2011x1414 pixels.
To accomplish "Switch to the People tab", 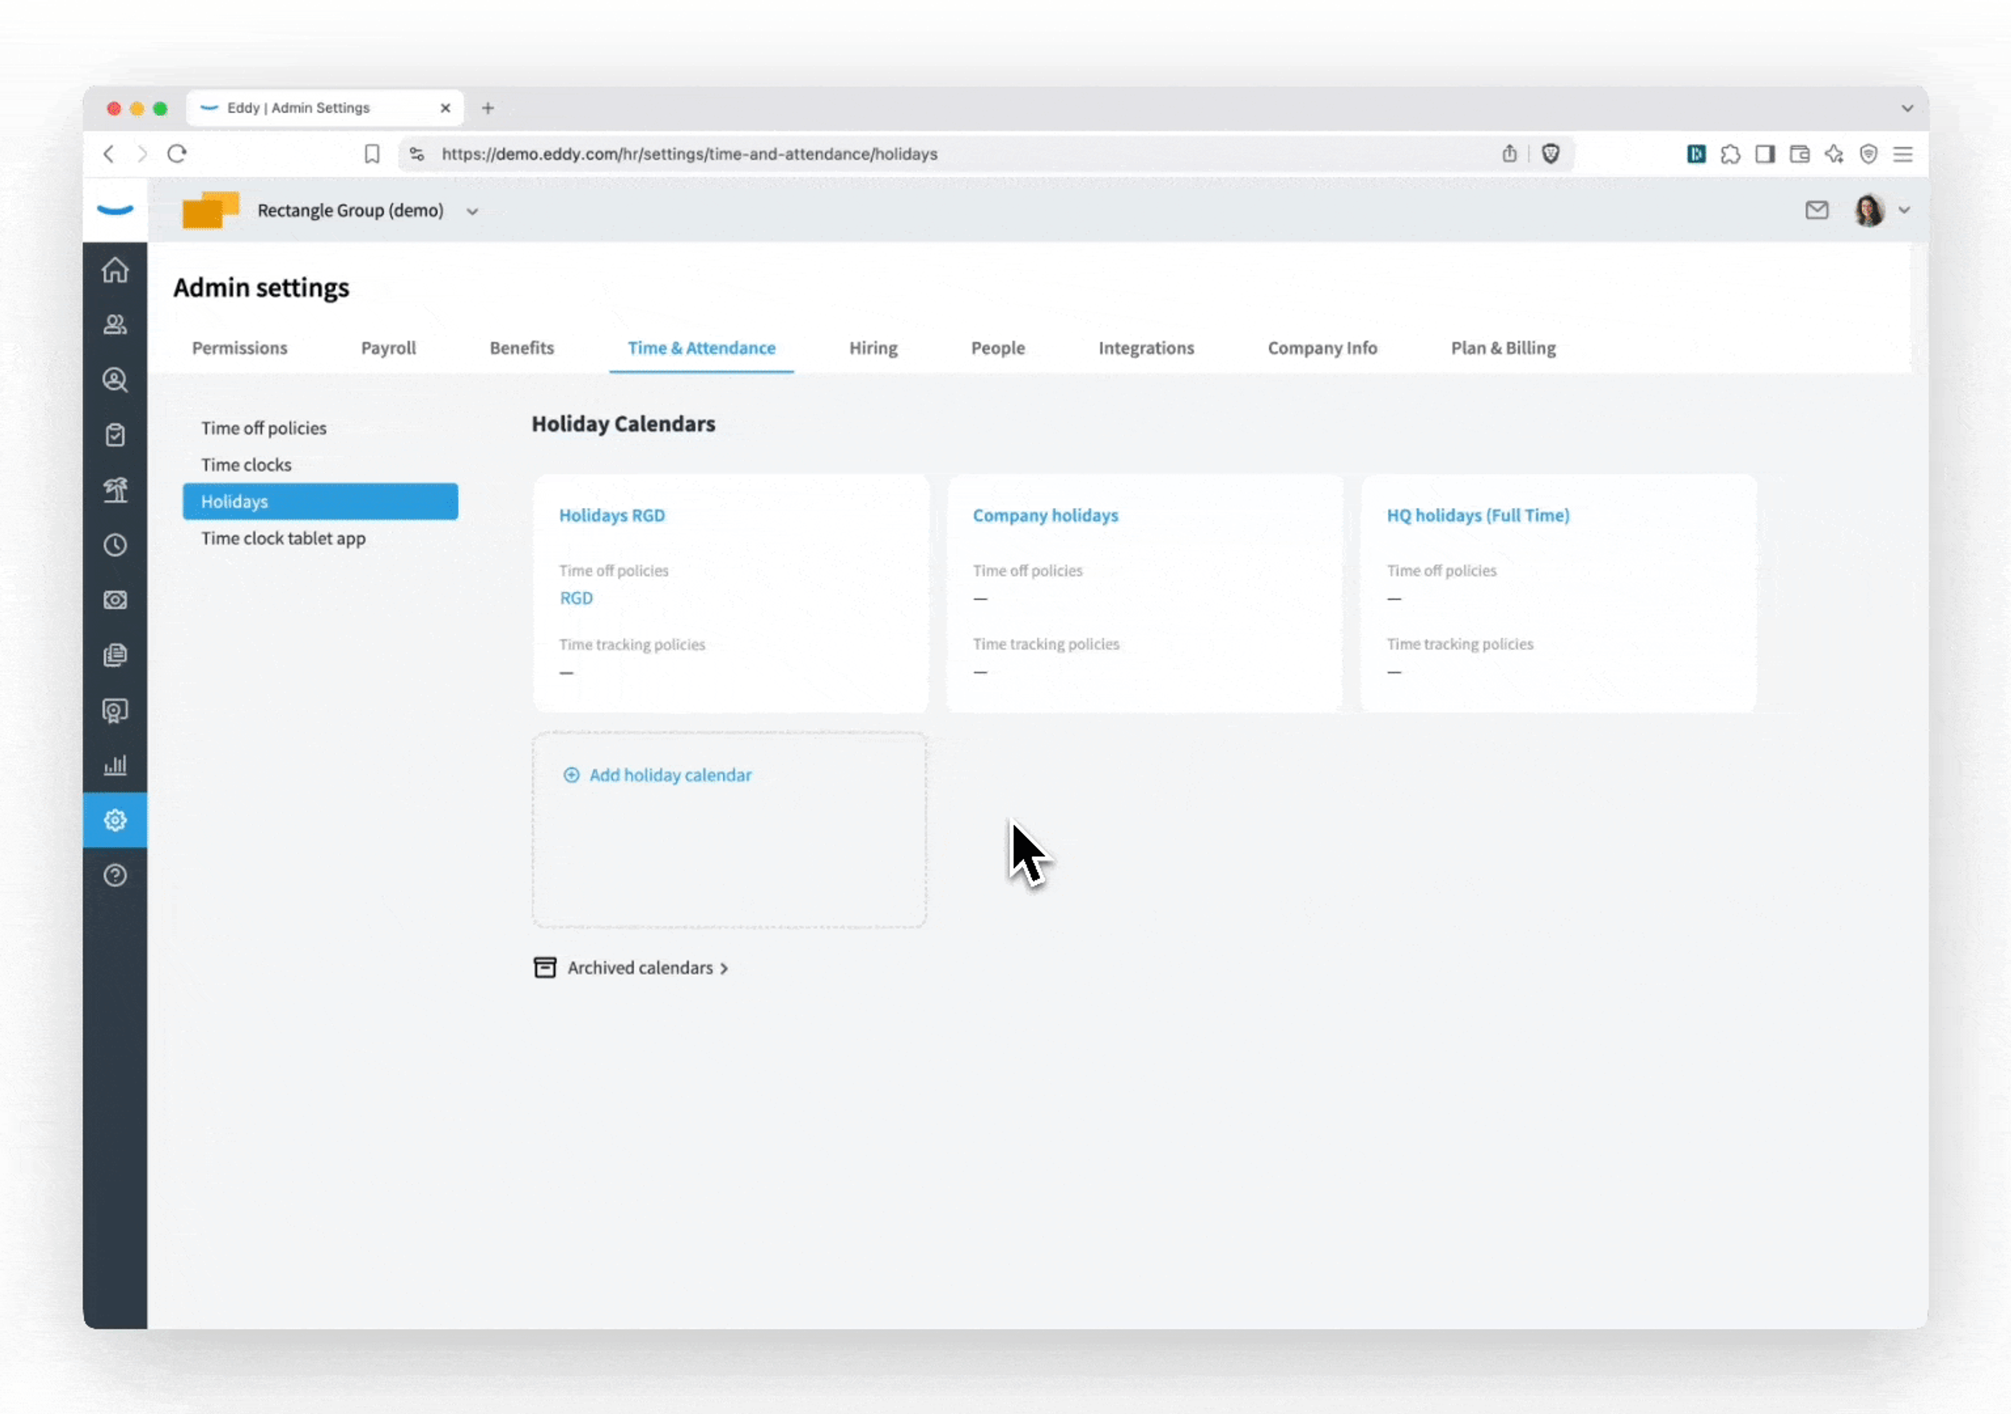I will [998, 348].
